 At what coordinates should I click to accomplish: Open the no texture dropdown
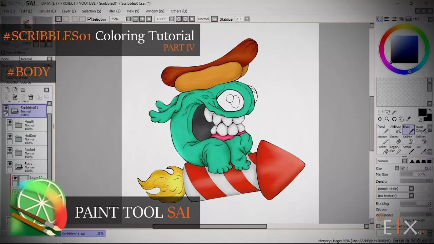pos(411,196)
